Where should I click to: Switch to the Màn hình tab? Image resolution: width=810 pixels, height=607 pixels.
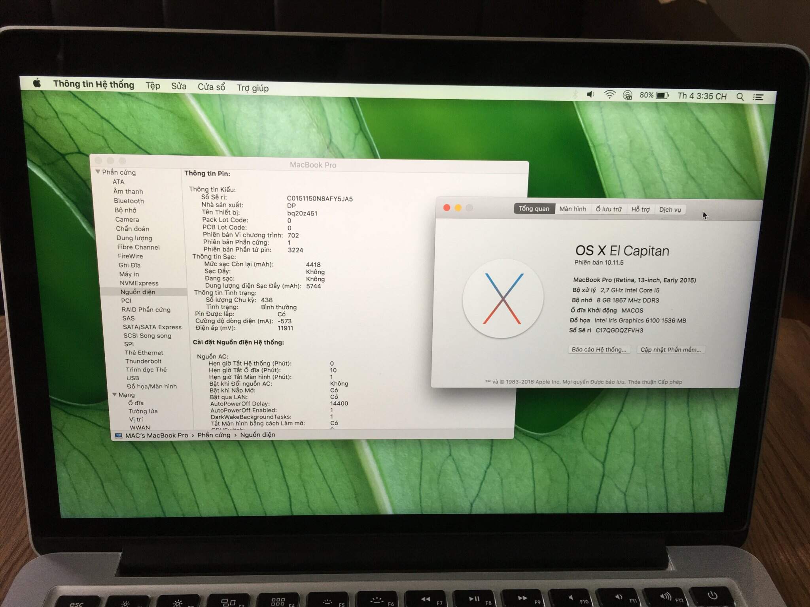[x=572, y=209]
